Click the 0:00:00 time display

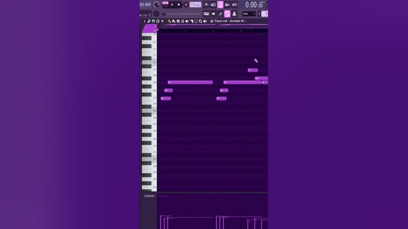pos(255,5)
